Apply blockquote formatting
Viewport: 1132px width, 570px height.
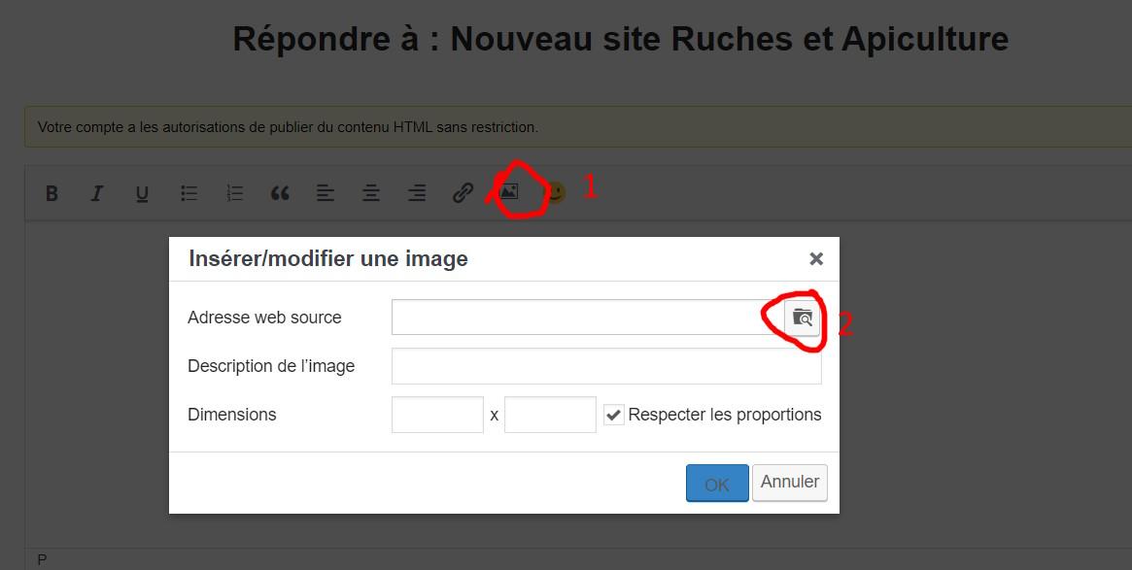280,193
